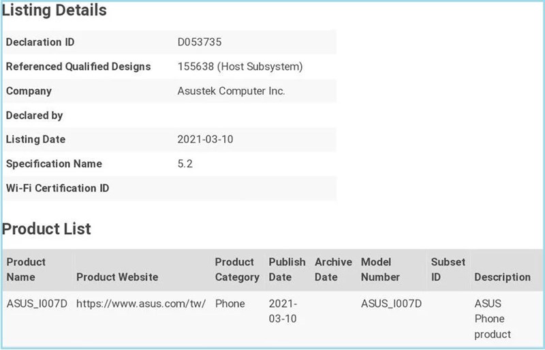The height and width of the screenshot is (350, 545).
Task: Click ASUS_I007D in the Product Name column
Action: [37, 303]
